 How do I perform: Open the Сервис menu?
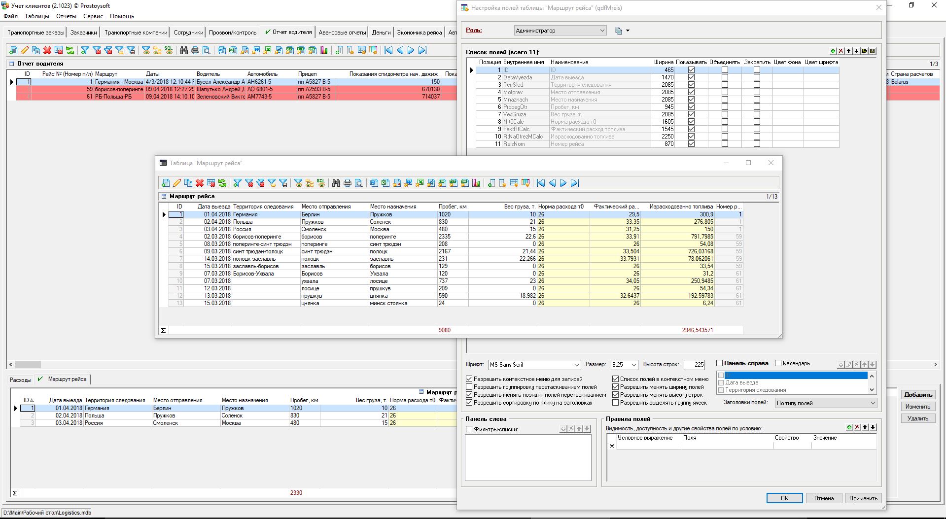pyautogui.click(x=93, y=16)
